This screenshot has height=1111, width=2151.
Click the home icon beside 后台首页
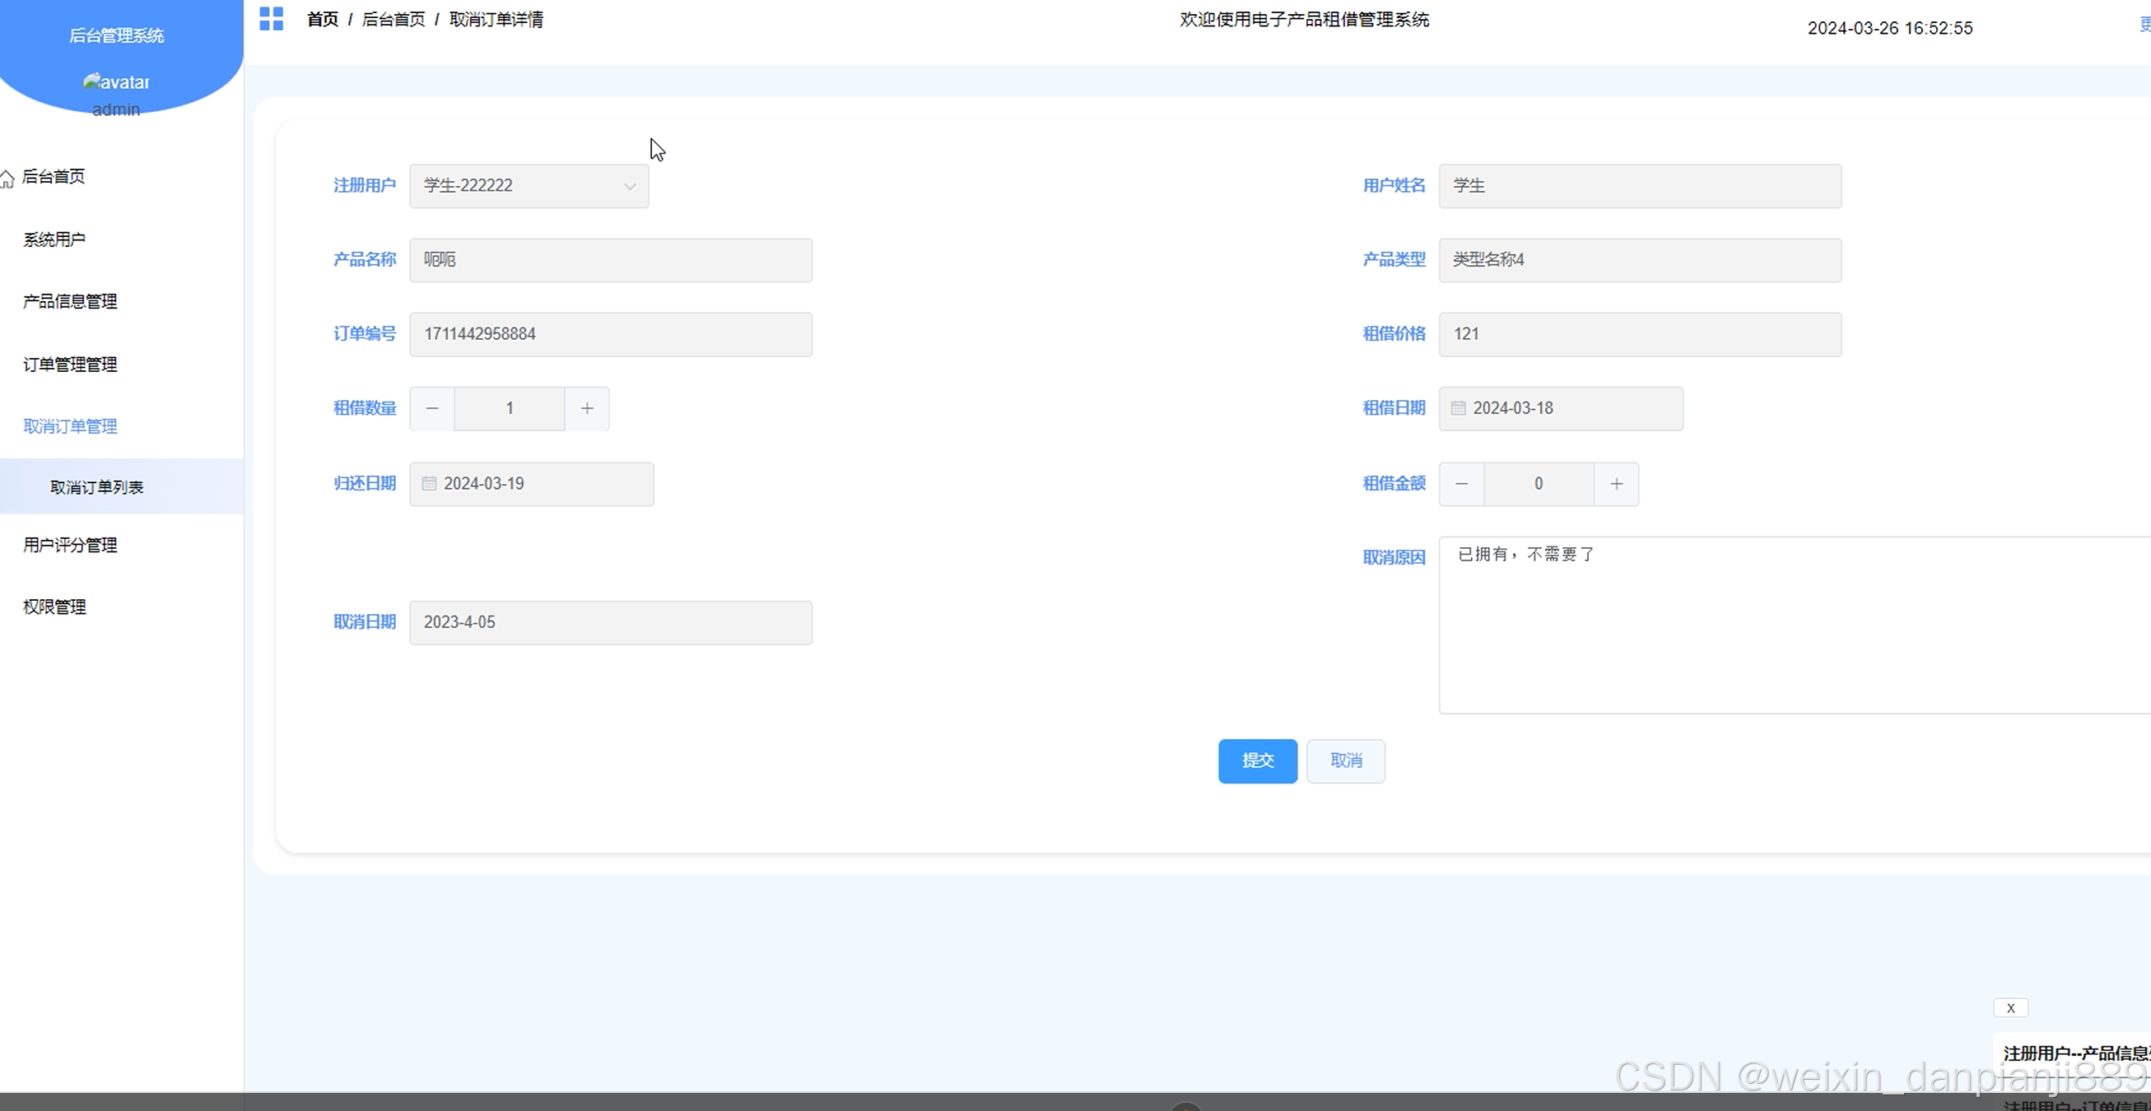(7, 178)
